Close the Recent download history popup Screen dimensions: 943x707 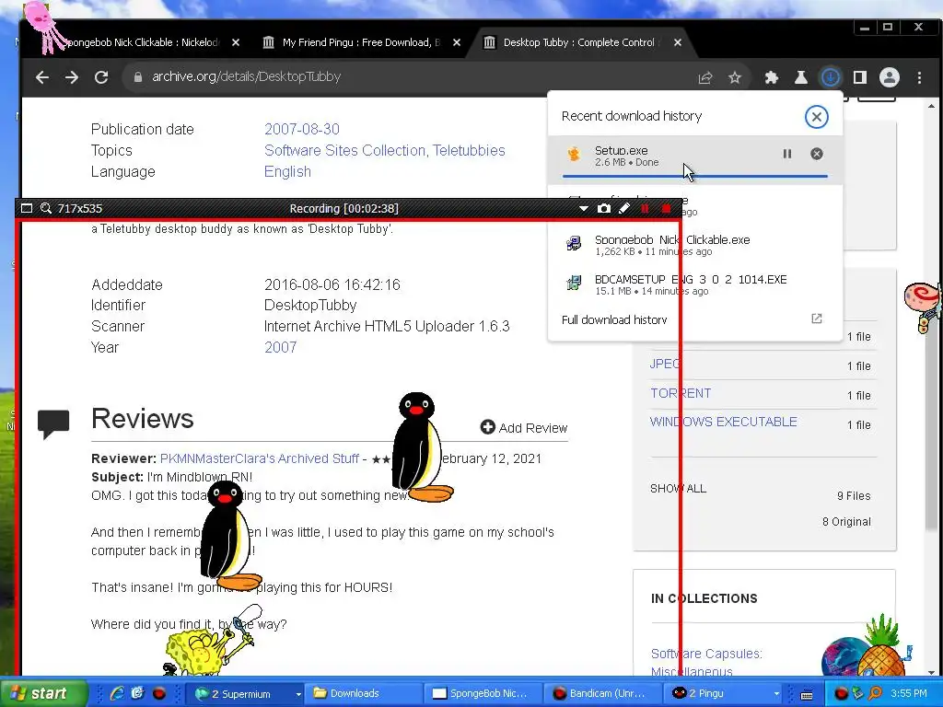click(816, 117)
